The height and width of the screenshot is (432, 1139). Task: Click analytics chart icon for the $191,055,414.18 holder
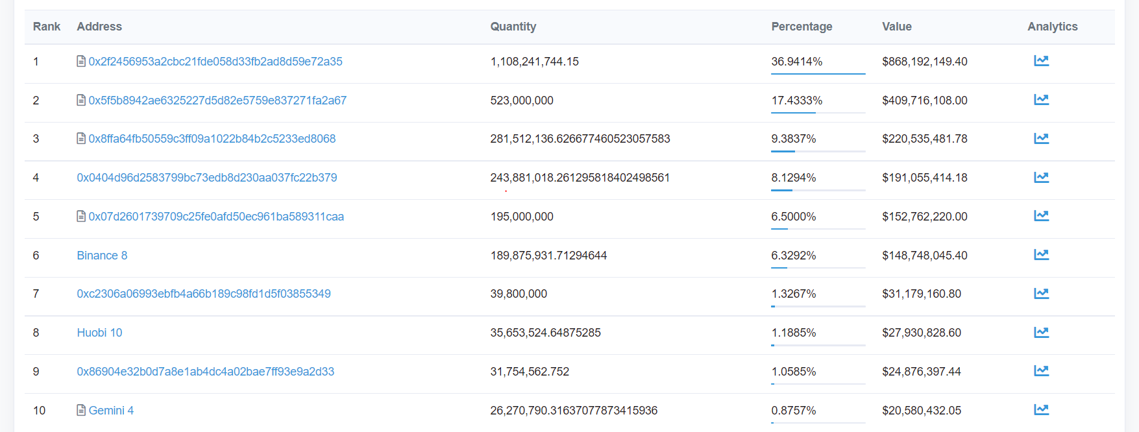(x=1041, y=178)
